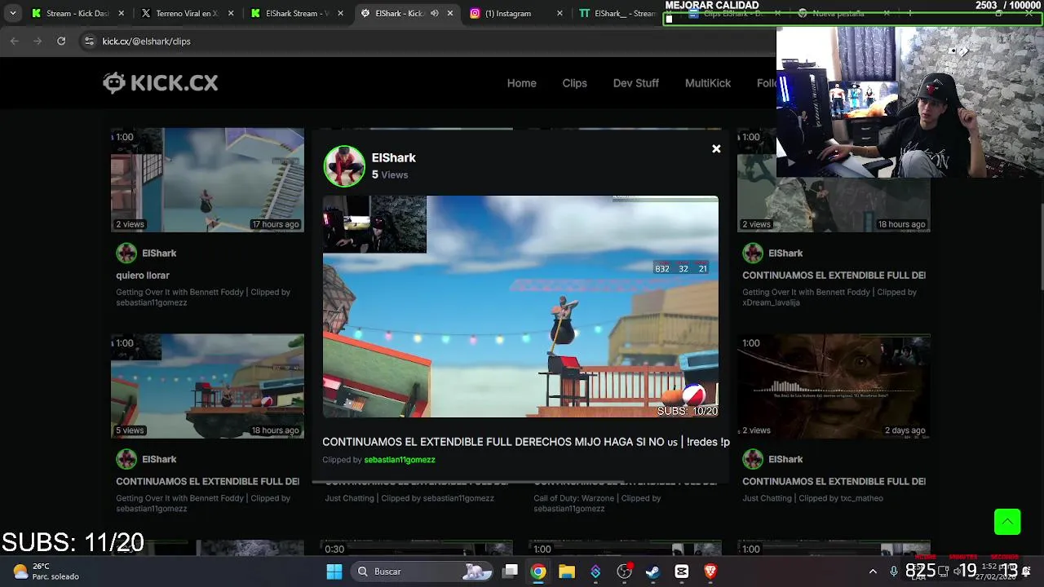Open the Home nav item
The image size is (1044, 587).
coord(521,83)
